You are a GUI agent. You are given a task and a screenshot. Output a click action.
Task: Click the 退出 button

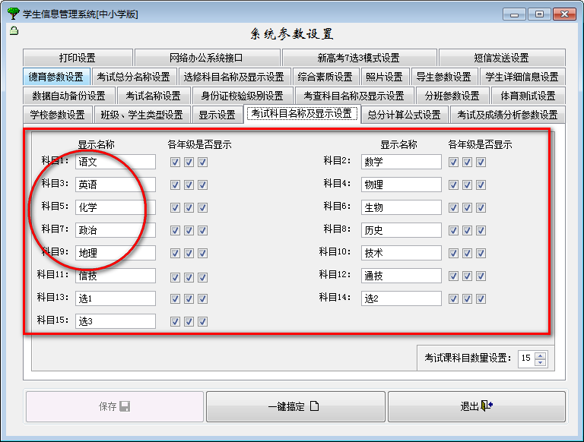click(x=476, y=406)
